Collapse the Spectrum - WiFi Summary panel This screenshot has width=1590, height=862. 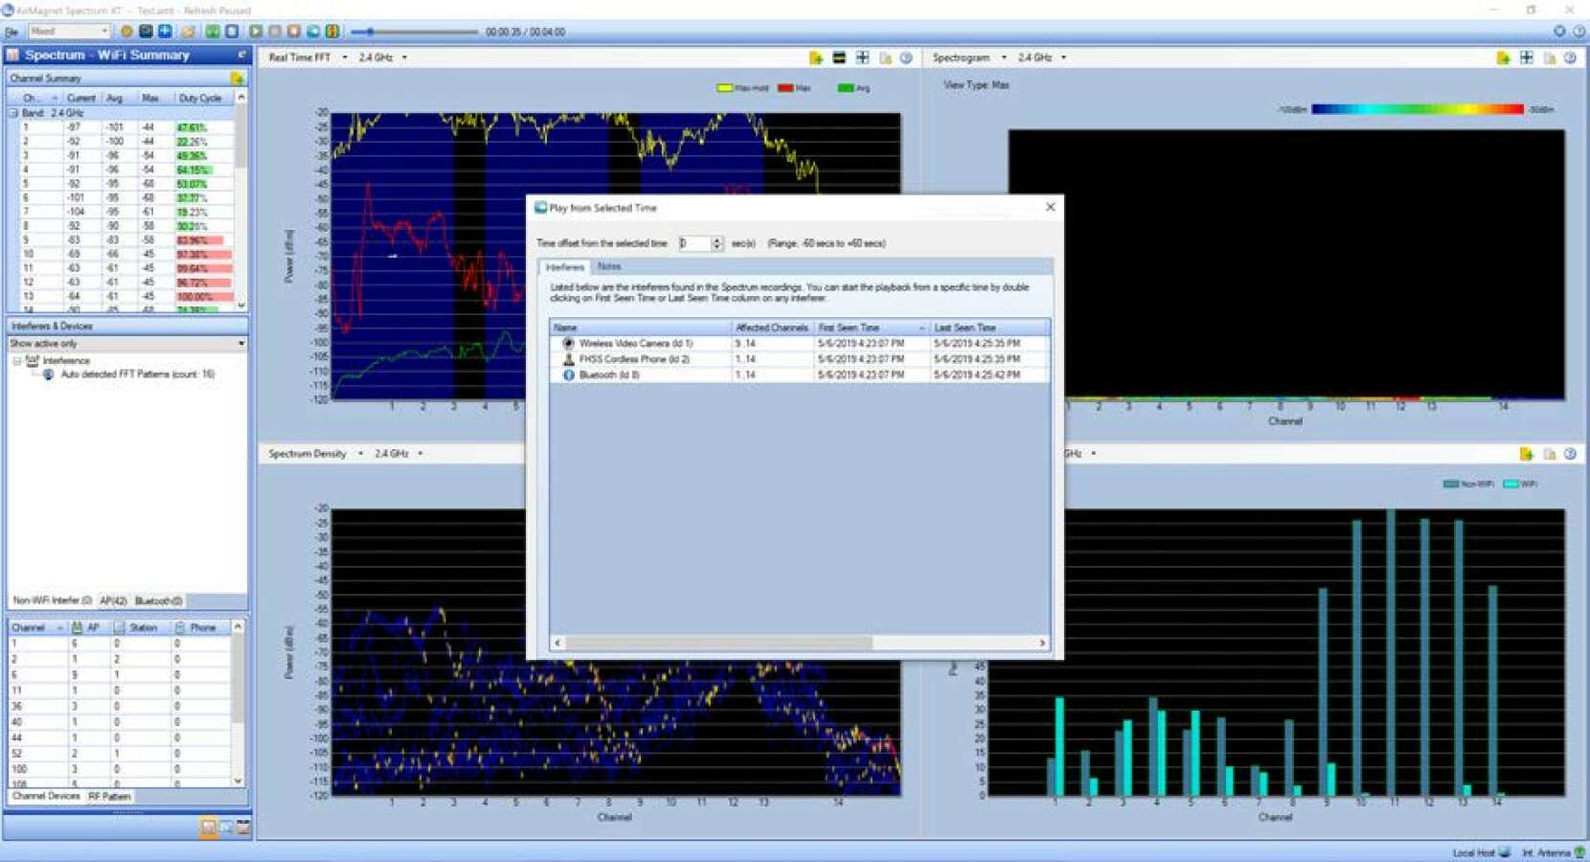coord(241,55)
